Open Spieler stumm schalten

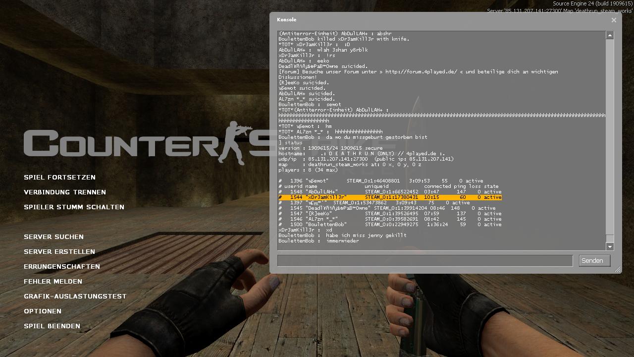74,207
